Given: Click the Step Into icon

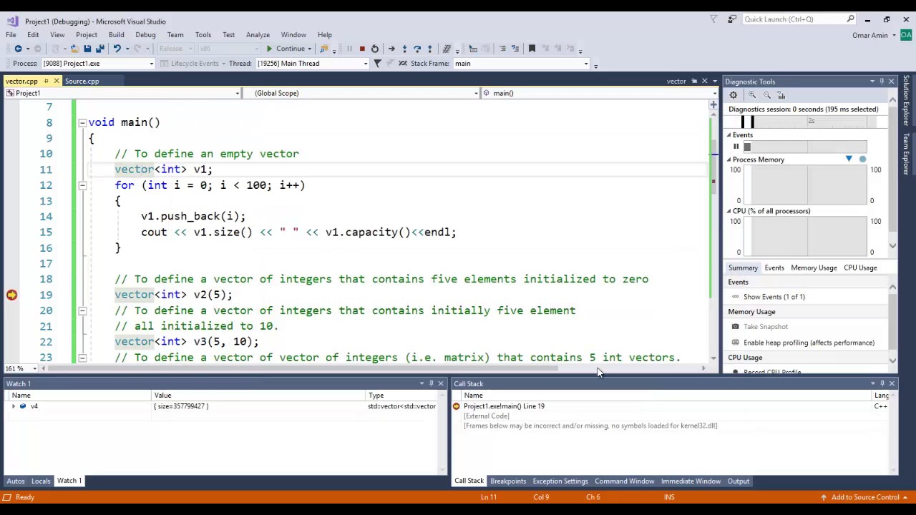Looking at the screenshot, I should point(404,49).
